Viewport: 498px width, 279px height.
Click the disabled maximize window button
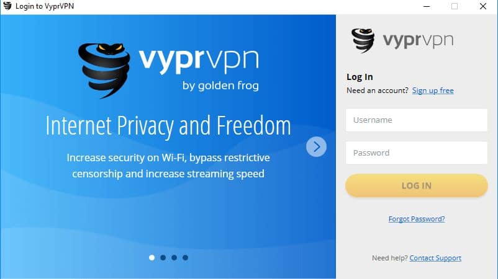coord(455,6)
